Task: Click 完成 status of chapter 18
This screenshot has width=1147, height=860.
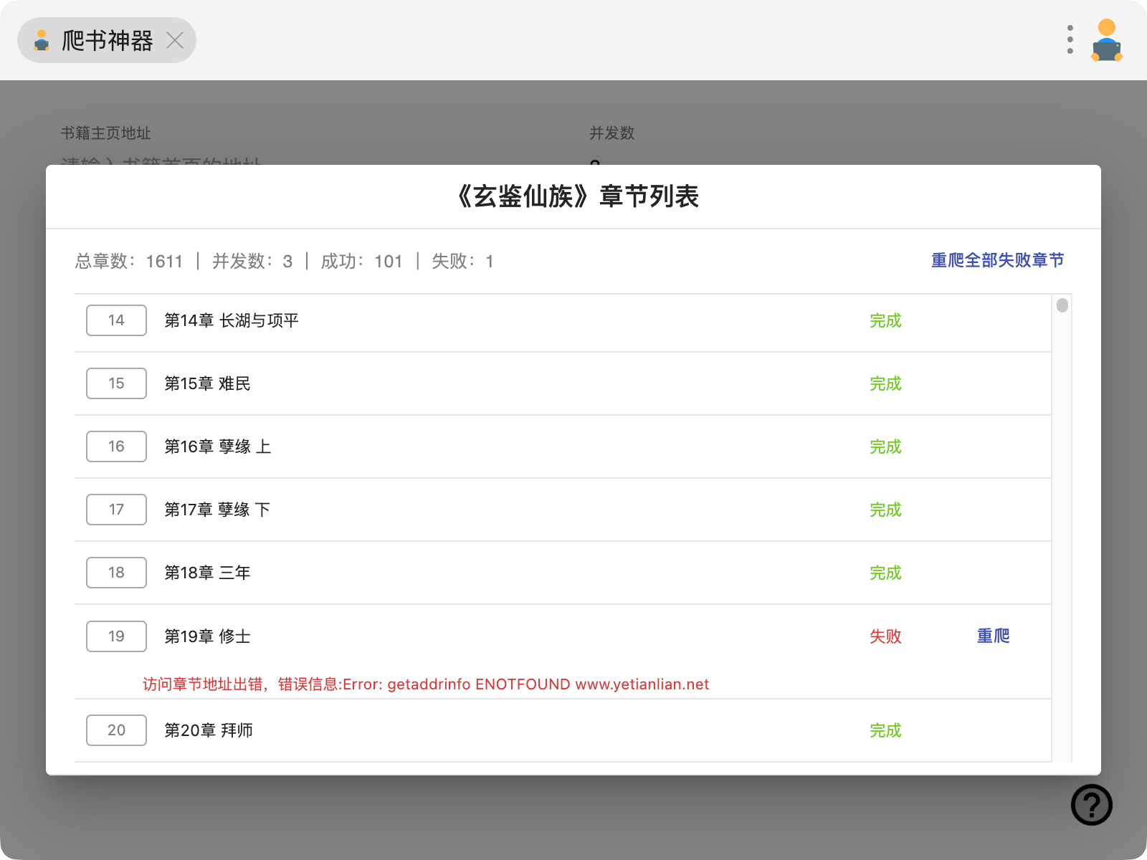Action: point(885,573)
